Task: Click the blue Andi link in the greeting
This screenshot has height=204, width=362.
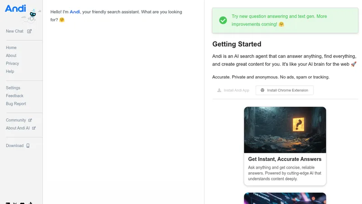Action: pyautogui.click(x=75, y=12)
